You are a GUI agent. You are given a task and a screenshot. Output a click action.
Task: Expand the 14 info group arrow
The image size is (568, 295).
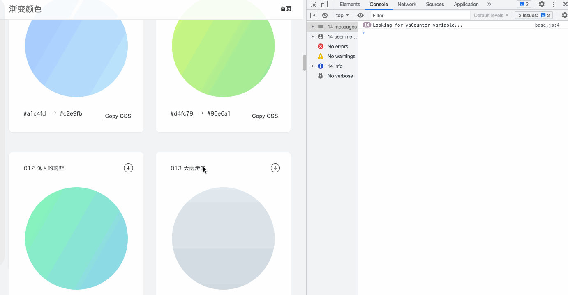(x=312, y=66)
